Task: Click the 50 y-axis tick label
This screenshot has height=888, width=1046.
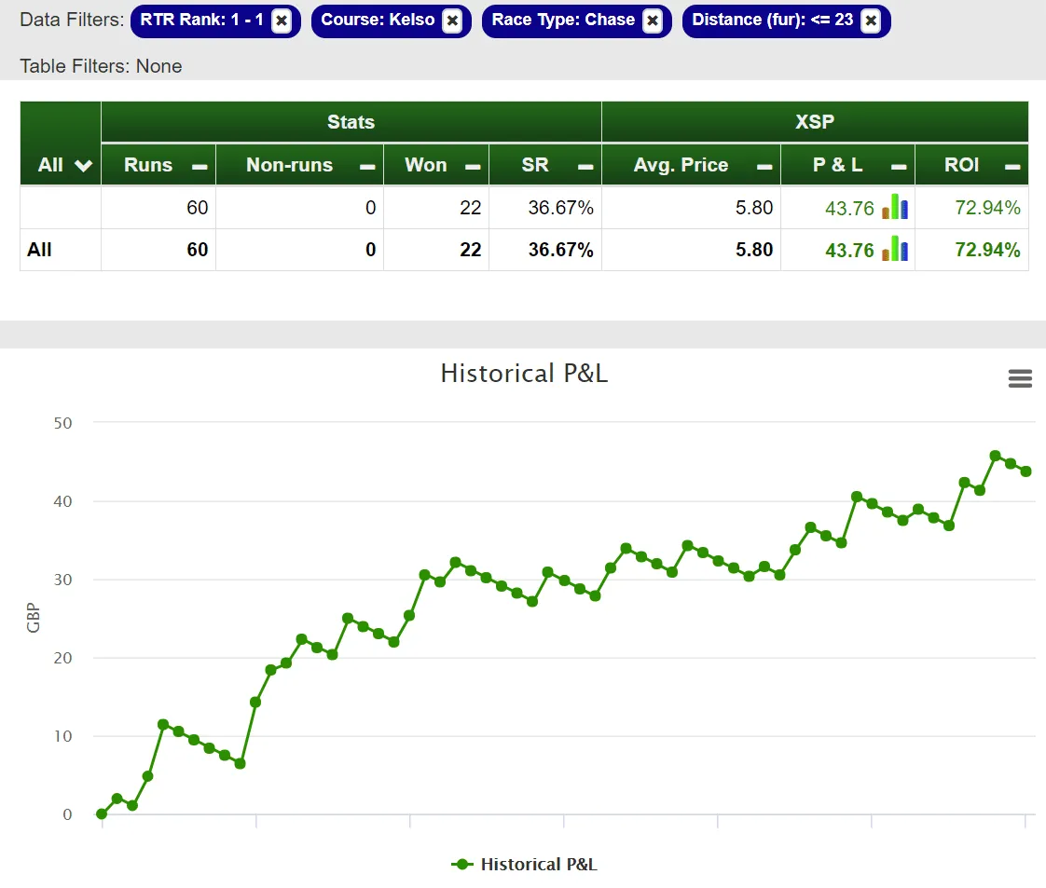Action: [x=62, y=423]
